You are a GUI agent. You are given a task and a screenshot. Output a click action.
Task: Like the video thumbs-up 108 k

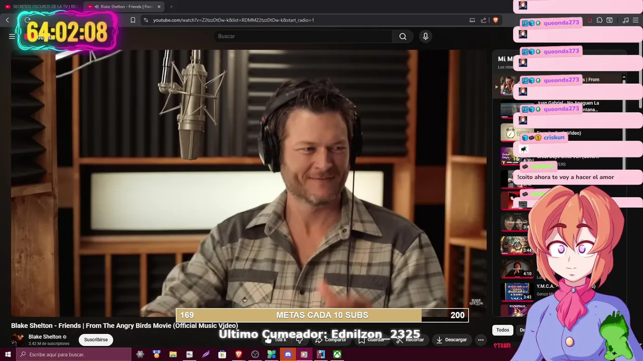[276, 339]
